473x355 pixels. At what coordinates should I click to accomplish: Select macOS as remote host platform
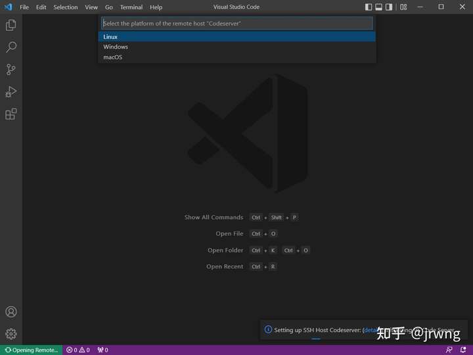tap(236, 57)
